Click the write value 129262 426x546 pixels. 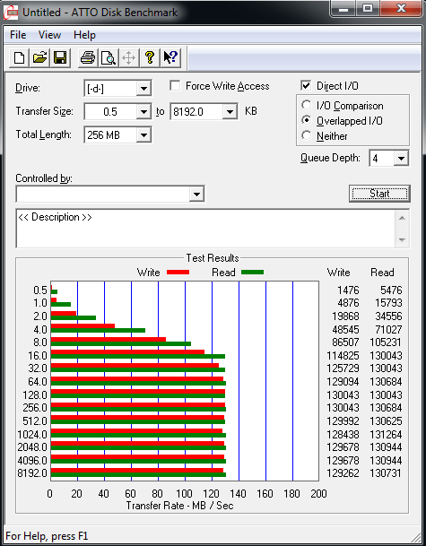[x=343, y=473]
